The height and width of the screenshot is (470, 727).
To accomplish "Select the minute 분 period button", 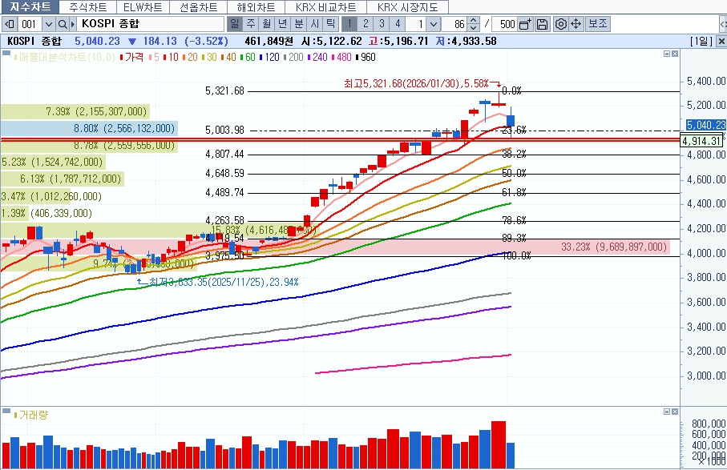I will coord(298,24).
